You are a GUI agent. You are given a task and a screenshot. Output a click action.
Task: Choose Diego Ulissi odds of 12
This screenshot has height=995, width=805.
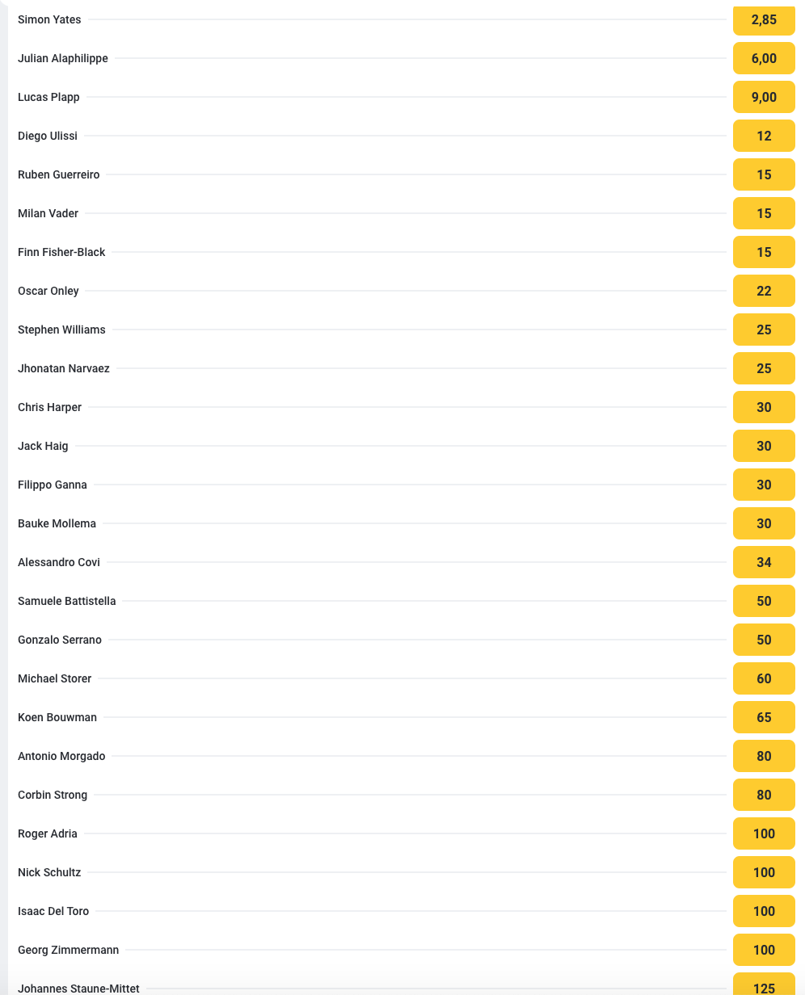click(764, 136)
